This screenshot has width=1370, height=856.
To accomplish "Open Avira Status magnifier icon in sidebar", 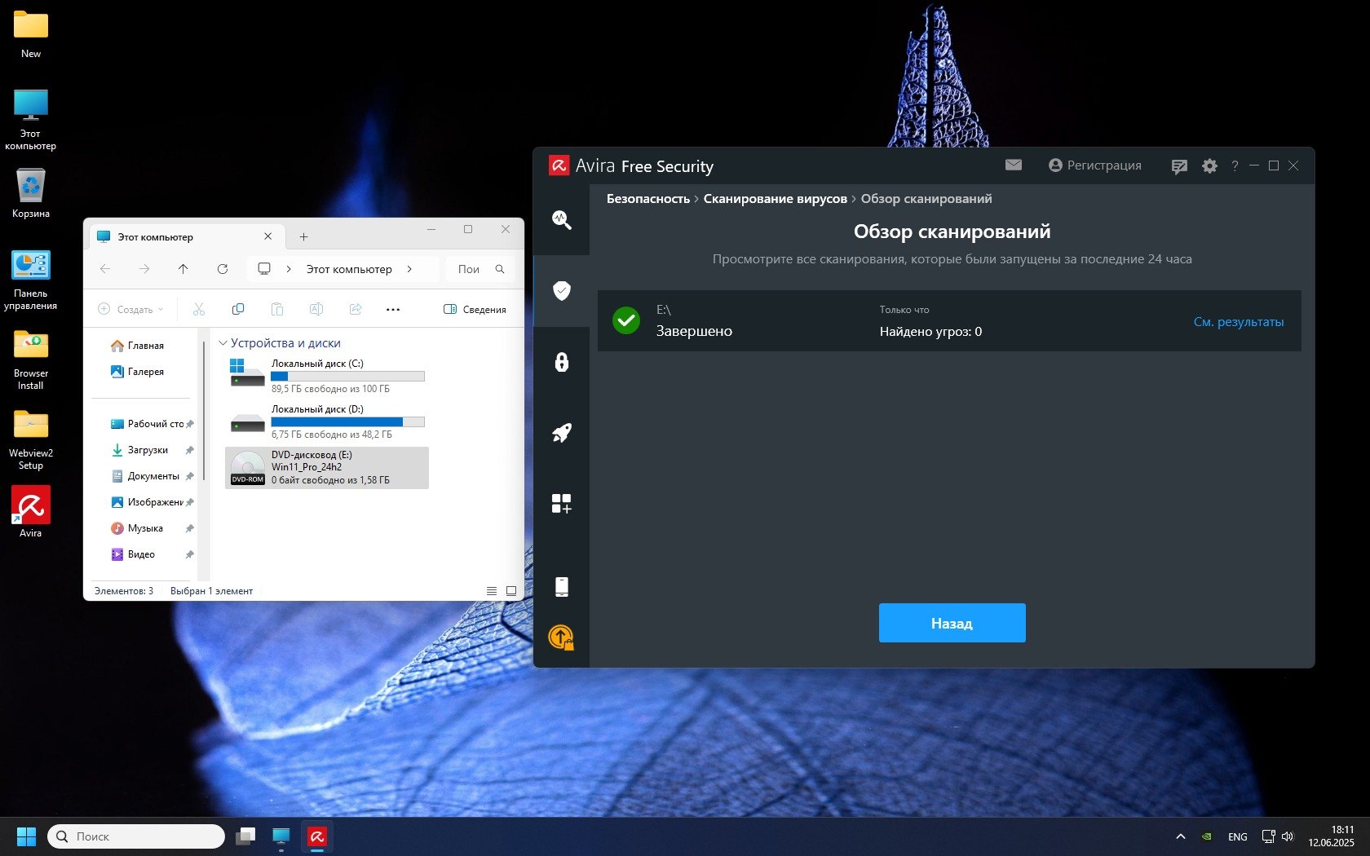I will point(561,219).
